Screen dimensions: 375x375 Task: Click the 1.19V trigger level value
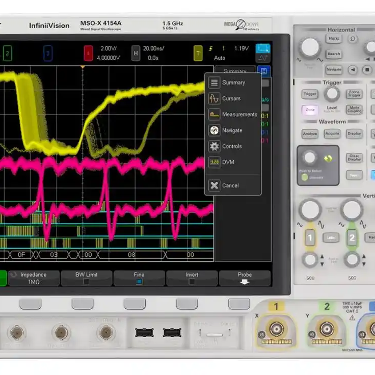[242, 48]
